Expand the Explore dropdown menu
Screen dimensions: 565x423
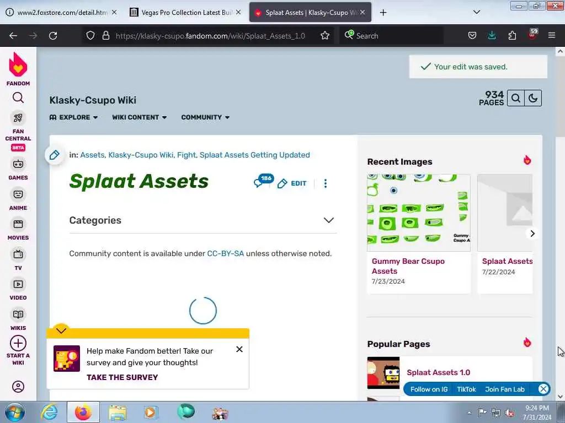73,117
